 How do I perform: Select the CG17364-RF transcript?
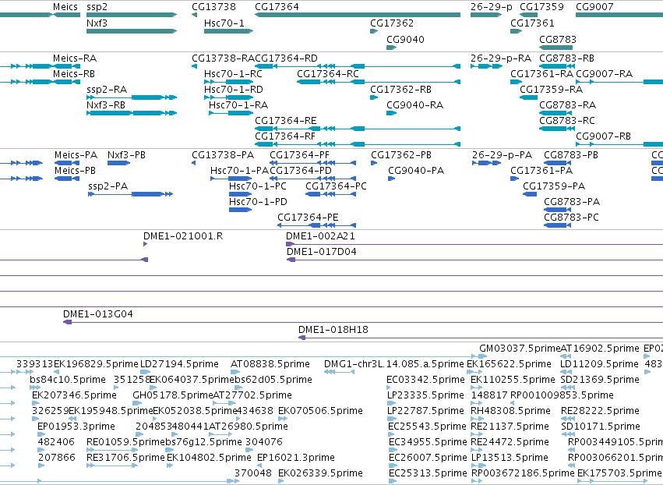(x=358, y=144)
